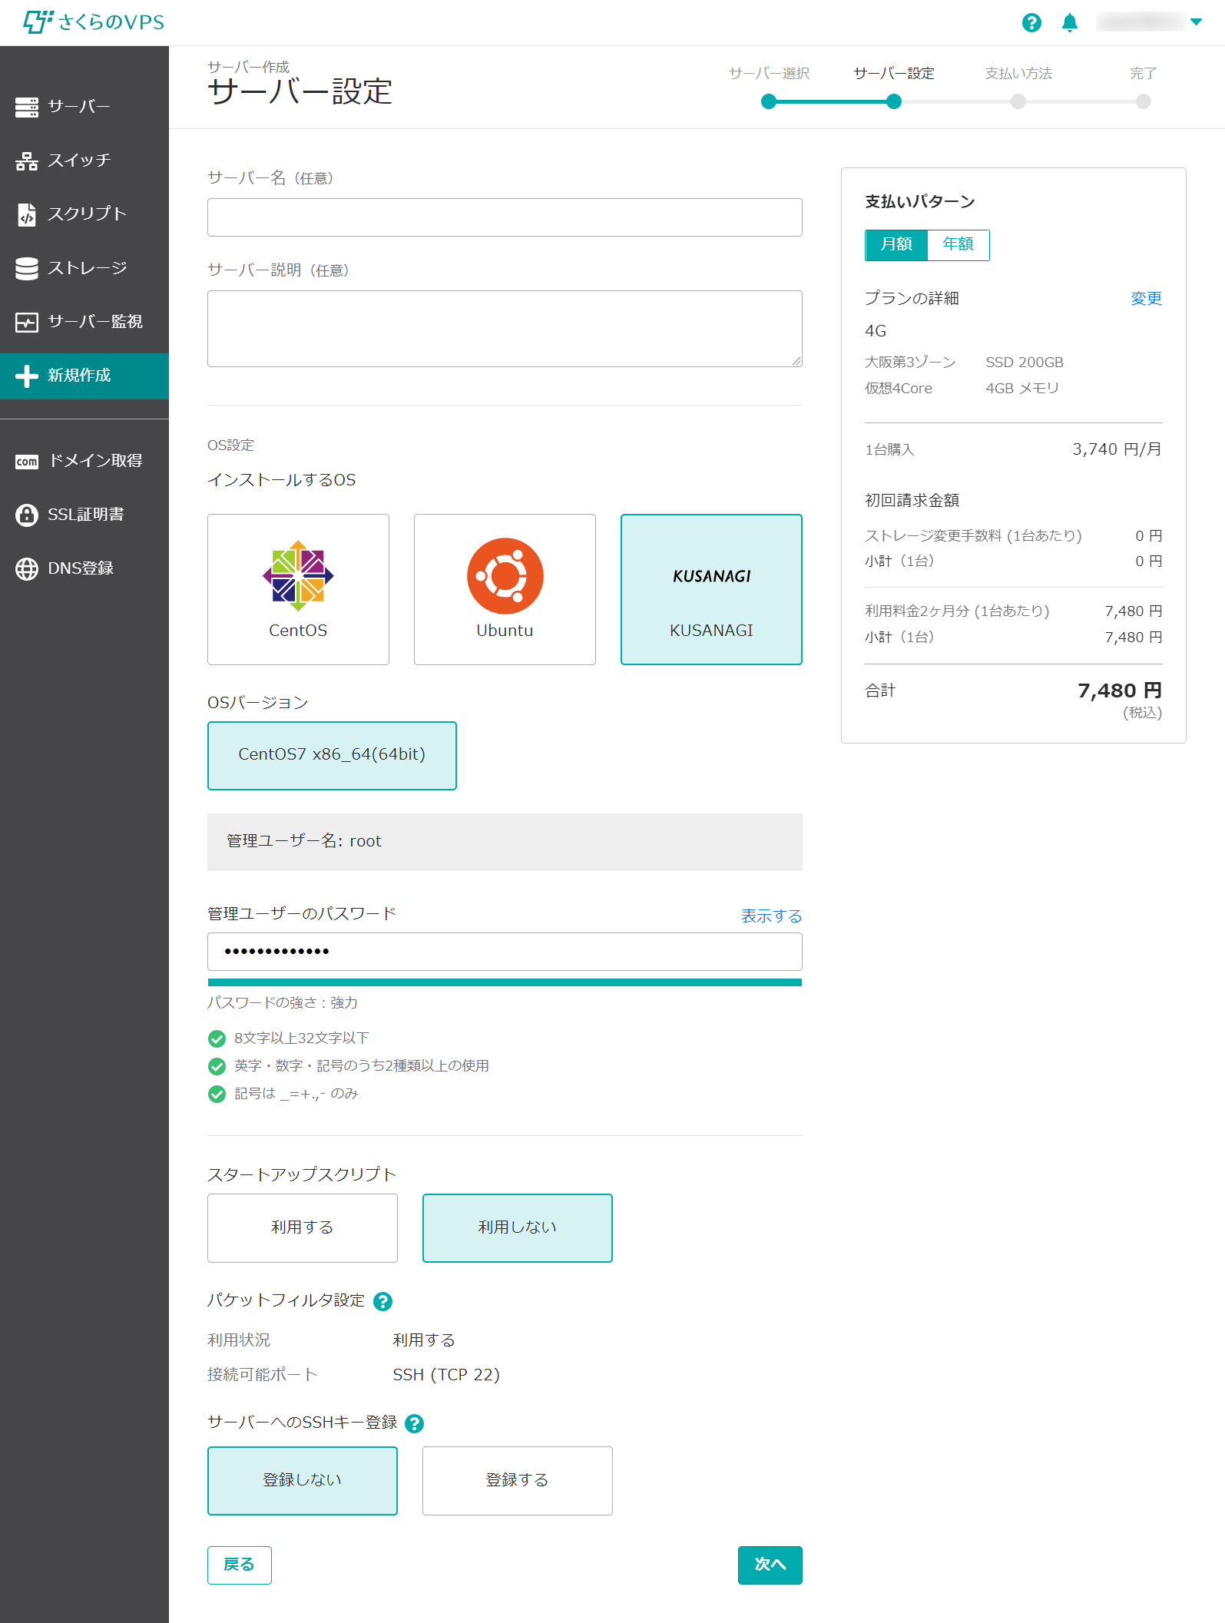1225x1623 pixels.
Task: Click 表示する to reveal password
Action: point(771,916)
